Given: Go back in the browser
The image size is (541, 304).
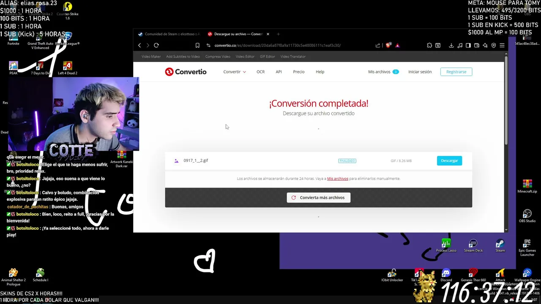Looking at the screenshot, I should (139, 45).
